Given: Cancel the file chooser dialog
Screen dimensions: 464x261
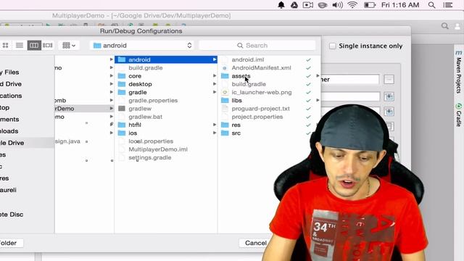Looking at the screenshot, I should tap(255, 243).
